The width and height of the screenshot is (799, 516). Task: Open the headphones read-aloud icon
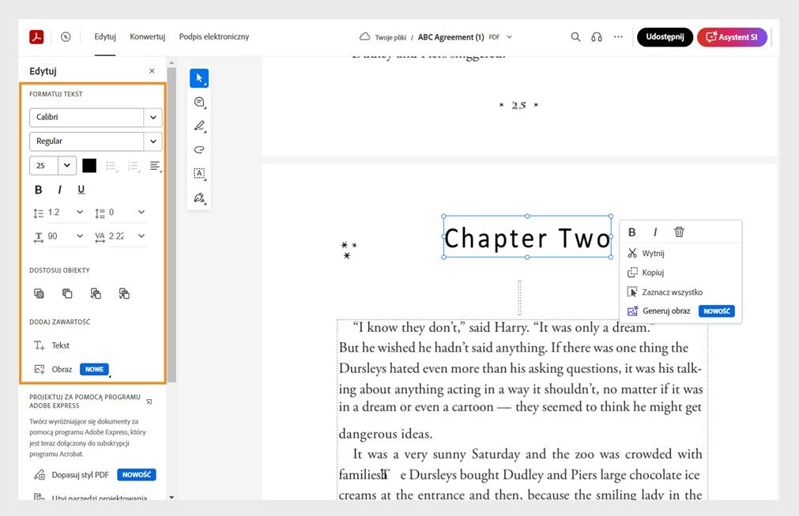click(x=596, y=36)
